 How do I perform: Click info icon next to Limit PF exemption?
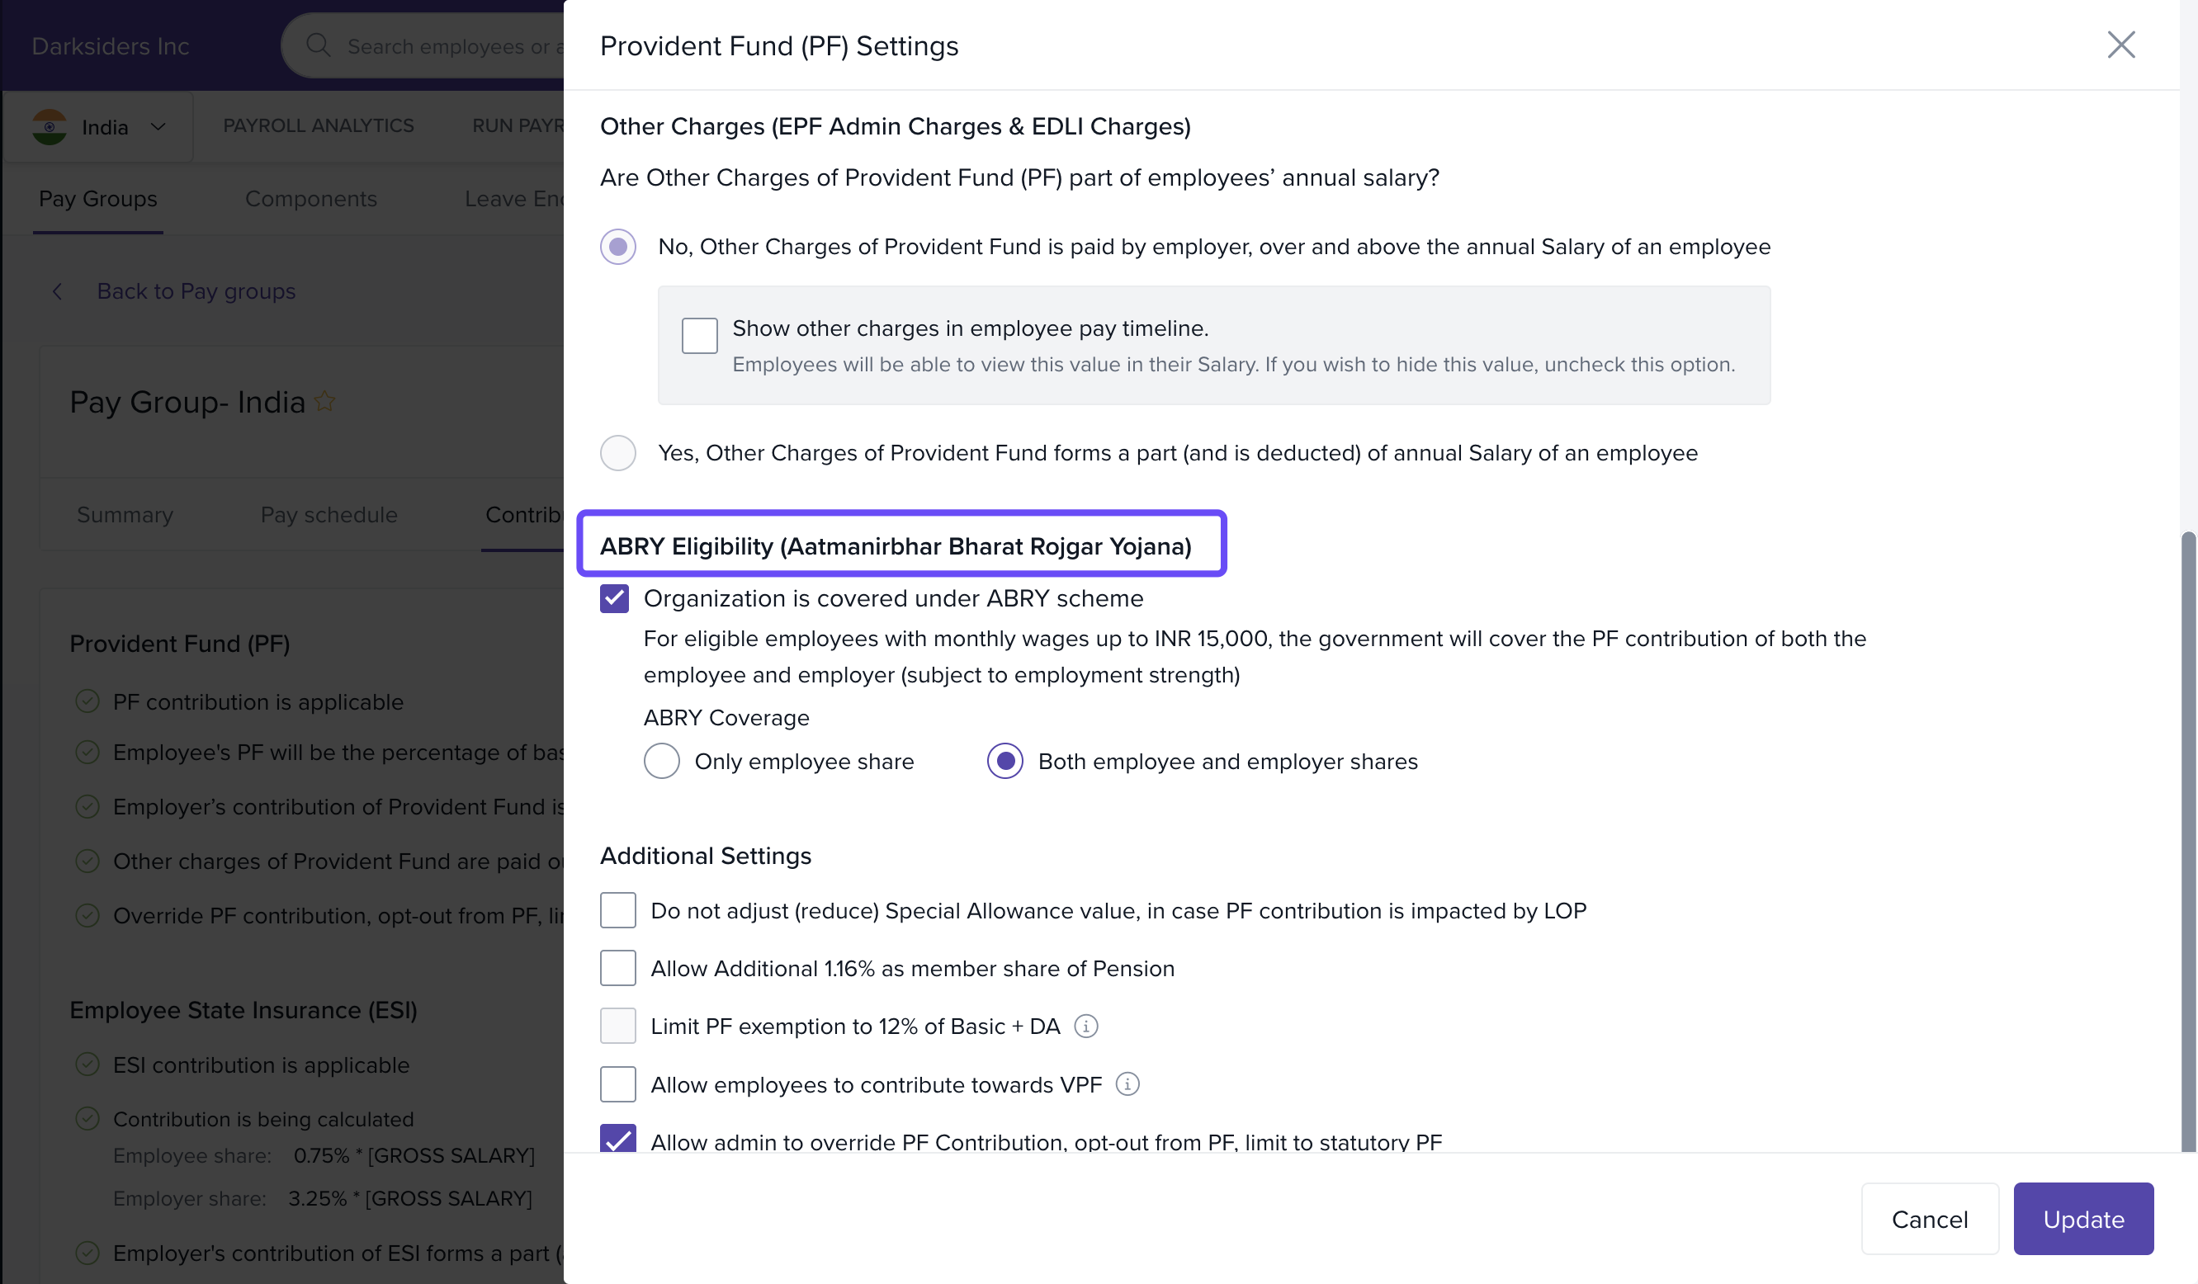coord(1086,1026)
